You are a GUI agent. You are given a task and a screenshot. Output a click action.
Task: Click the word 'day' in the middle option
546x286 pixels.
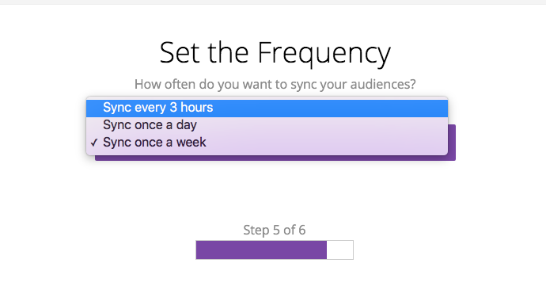(187, 125)
